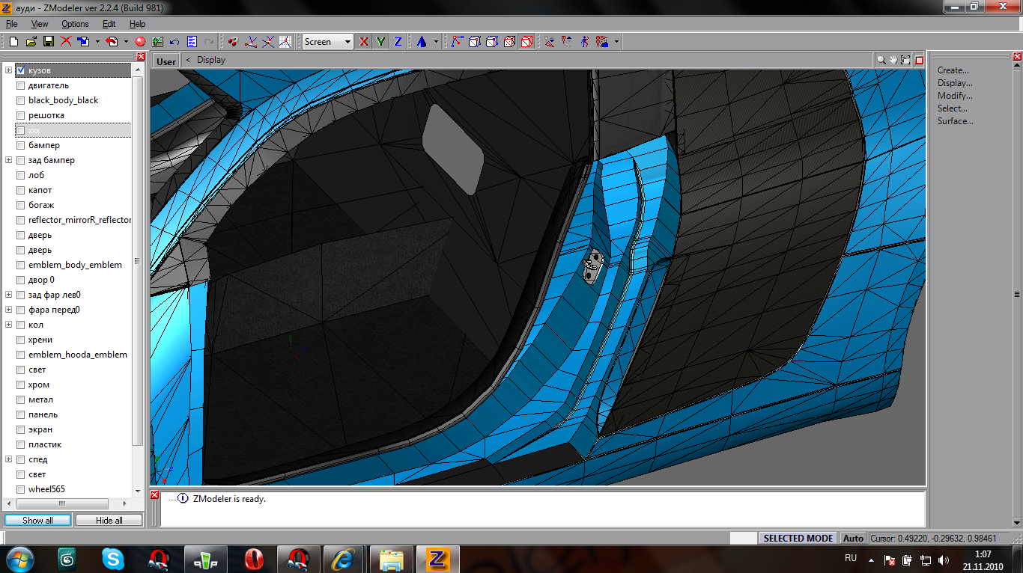The width and height of the screenshot is (1023, 573).
Task: Click the SELECTED MODE status indicator
Action: click(798, 538)
